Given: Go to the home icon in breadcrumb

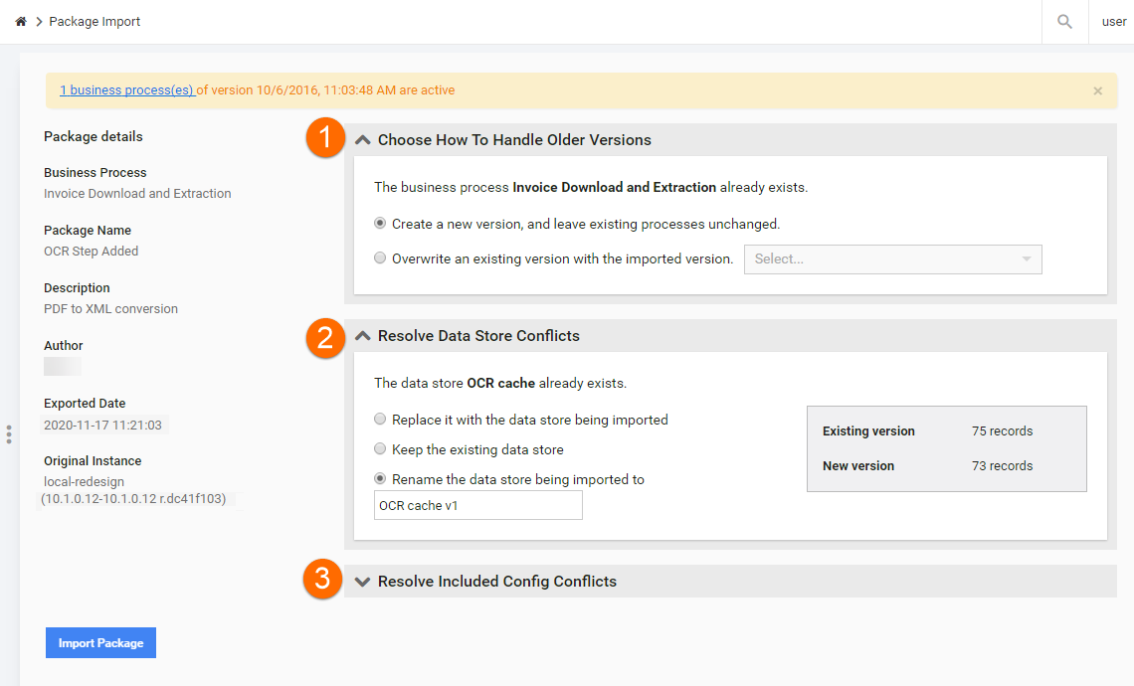Looking at the screenshot, I should click(21, 22).
